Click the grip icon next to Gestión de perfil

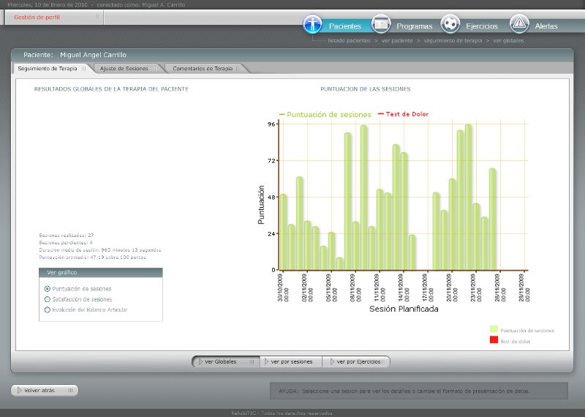coord(98,16)
